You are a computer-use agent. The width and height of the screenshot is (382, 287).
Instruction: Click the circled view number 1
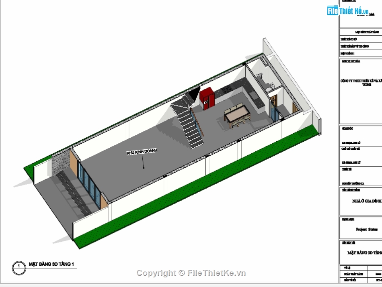(19, 268)
